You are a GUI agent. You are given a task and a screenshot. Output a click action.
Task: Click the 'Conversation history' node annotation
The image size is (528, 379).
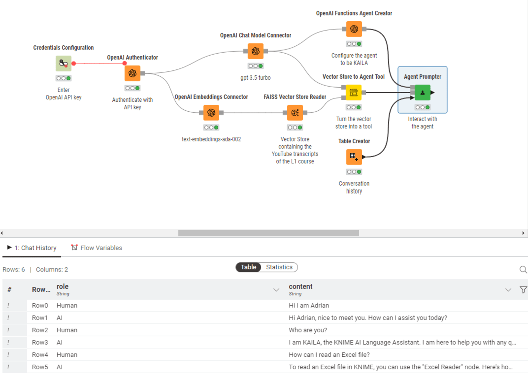click(354, 187)
